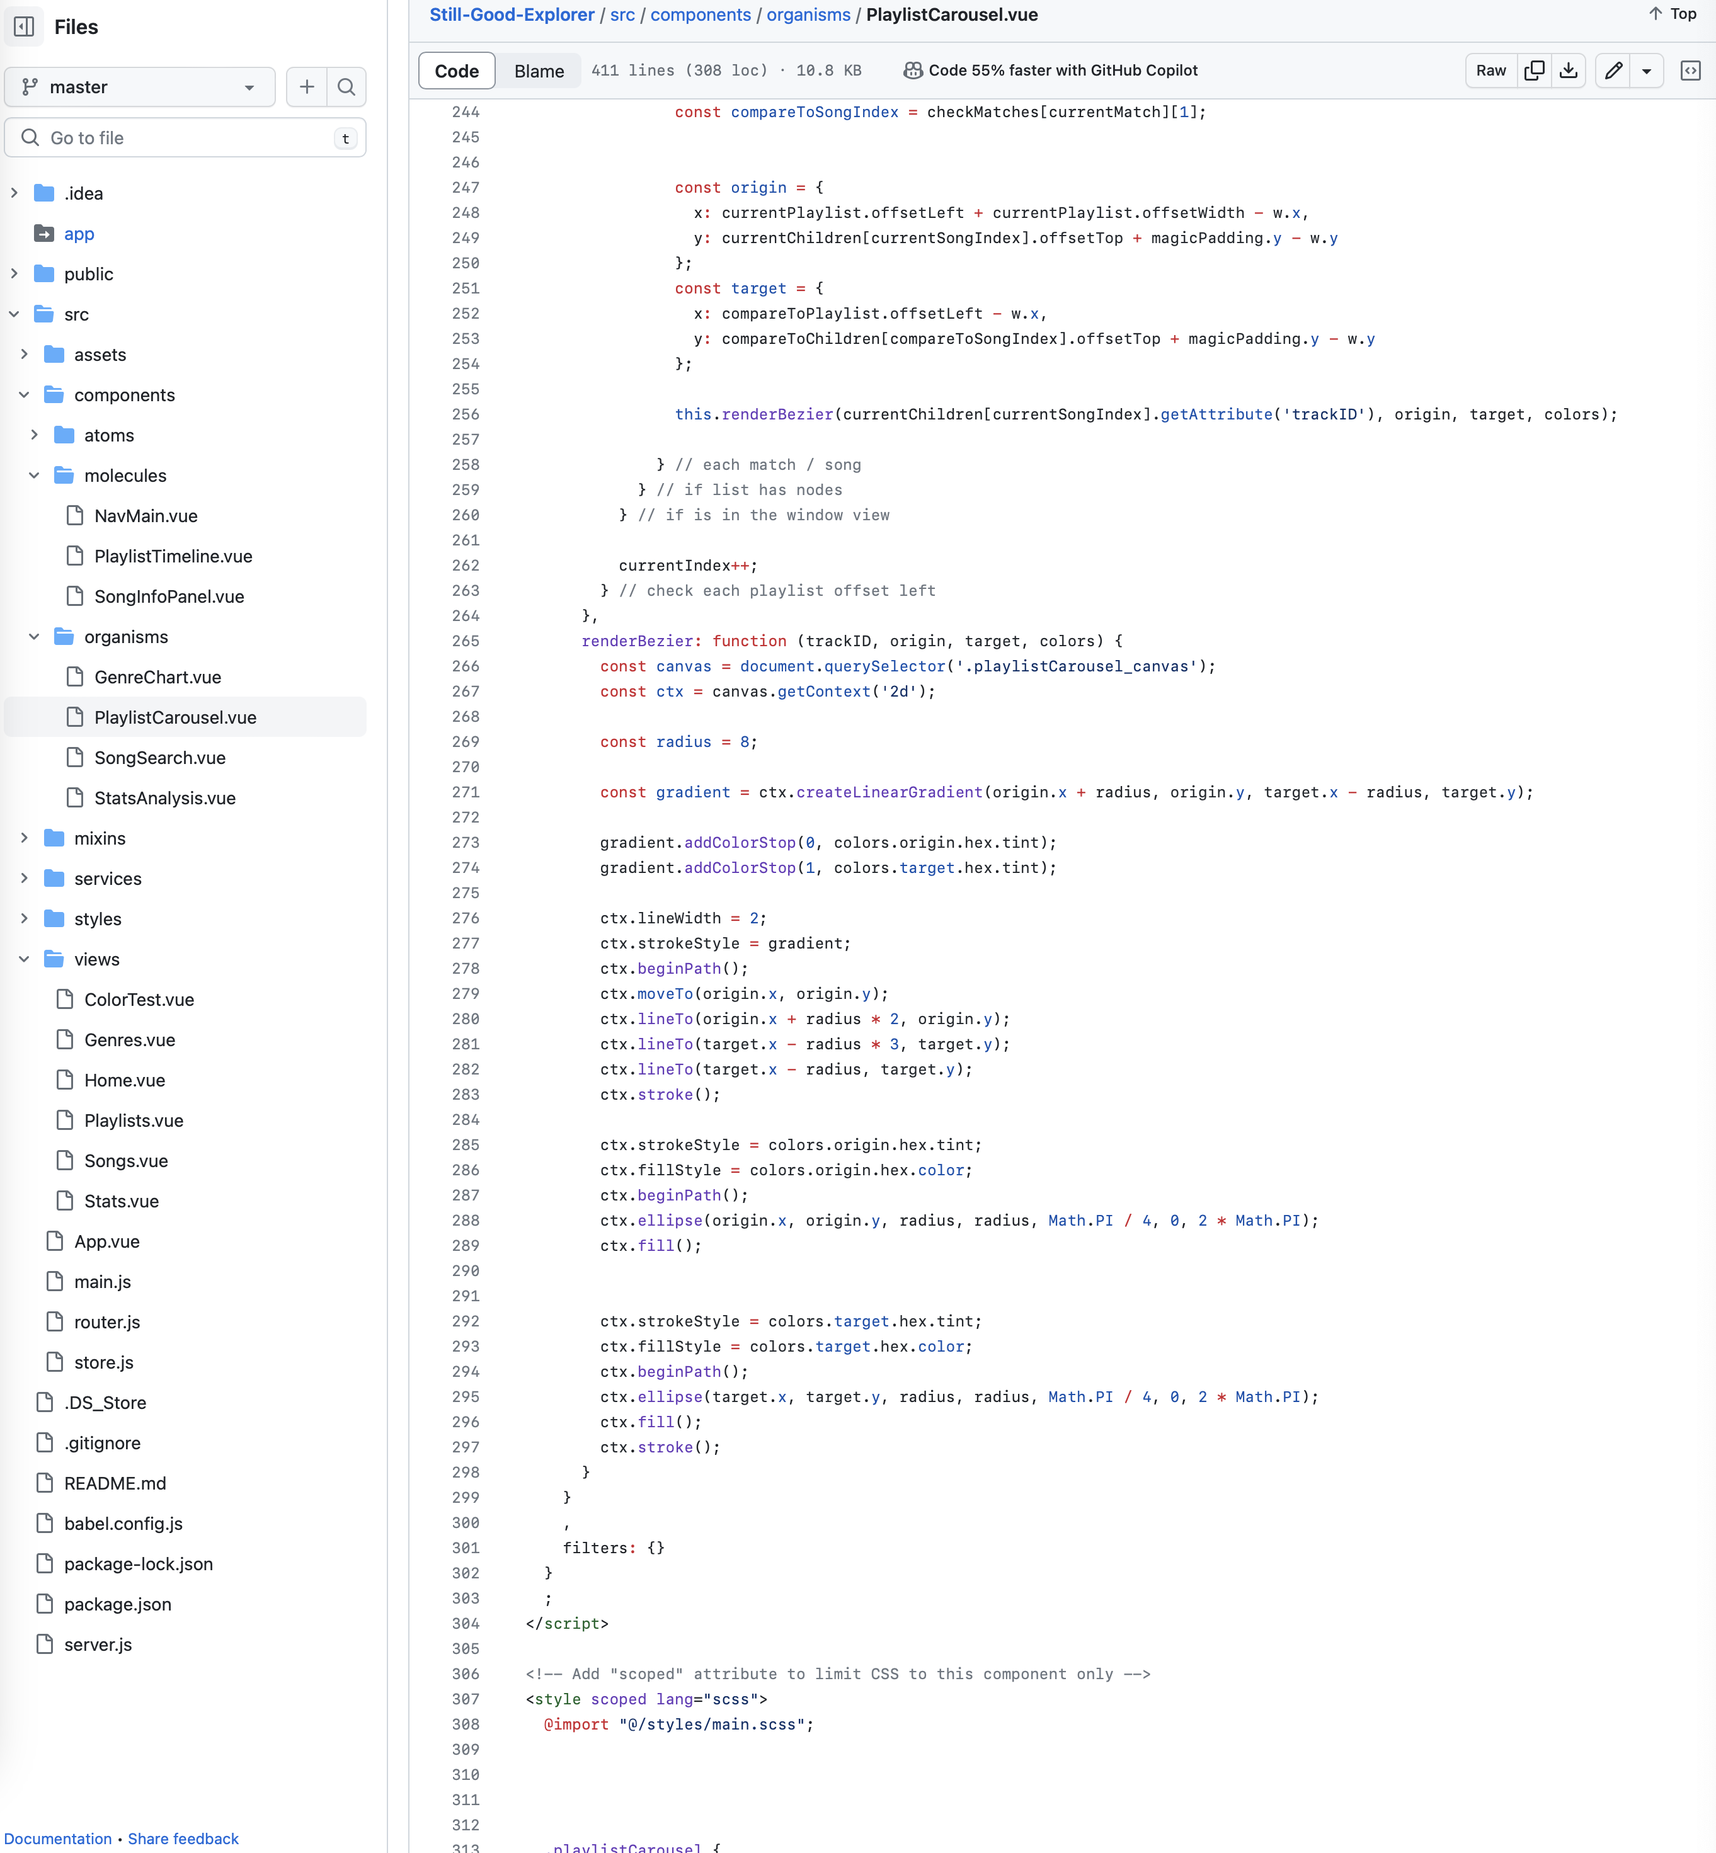Collapse the components folder chevron
The image size is (1716, 1853).
click(x=24, y=396)
